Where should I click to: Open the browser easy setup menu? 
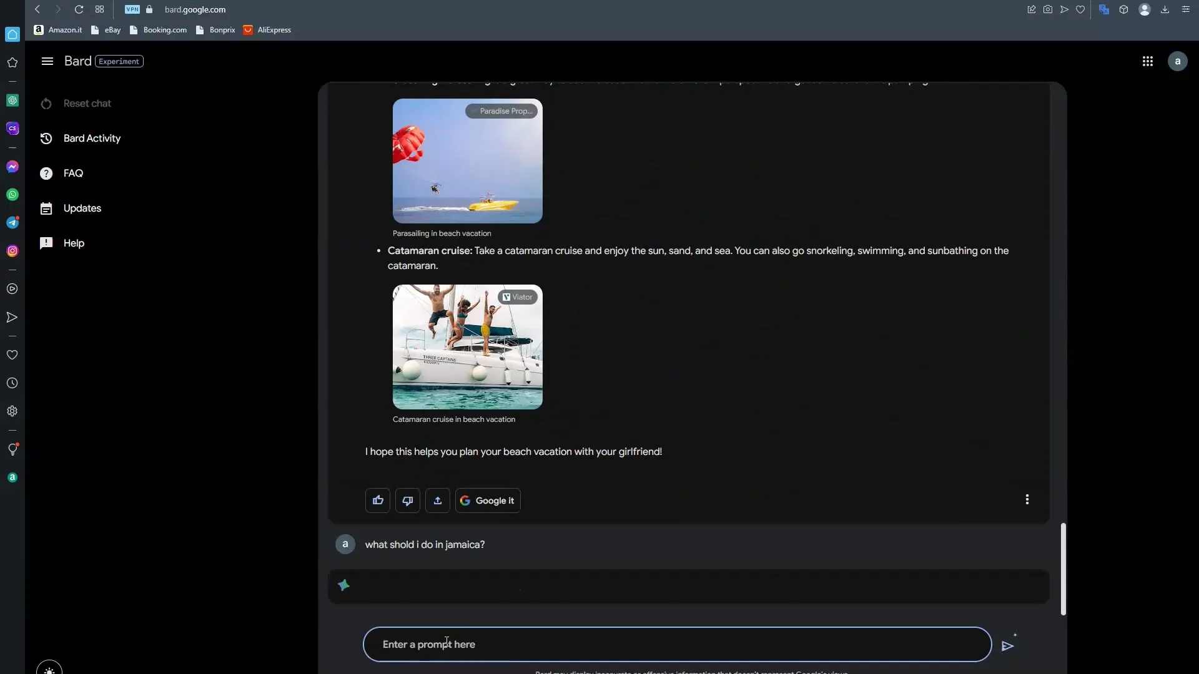pyautogui.click(x=1185, y=9)
